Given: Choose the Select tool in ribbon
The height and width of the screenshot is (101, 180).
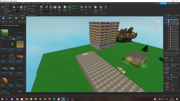Looking at the screenshot, I should click(x=14, y=8).
